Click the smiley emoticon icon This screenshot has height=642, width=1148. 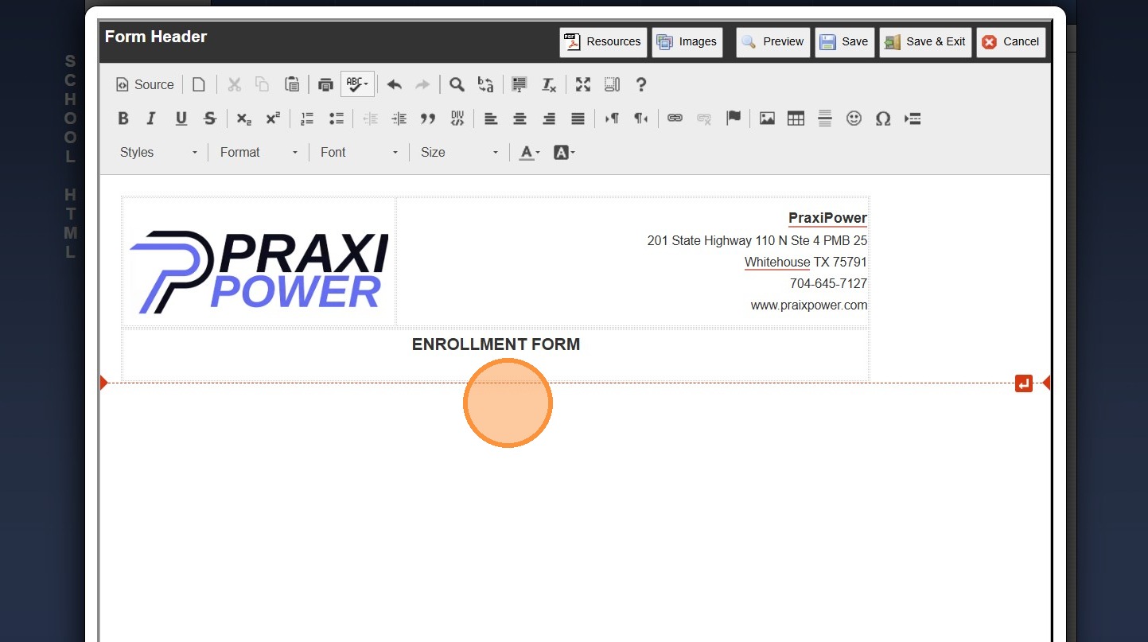pos(854,119)
